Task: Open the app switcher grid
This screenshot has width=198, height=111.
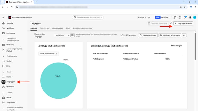Action: click(190, 17)
